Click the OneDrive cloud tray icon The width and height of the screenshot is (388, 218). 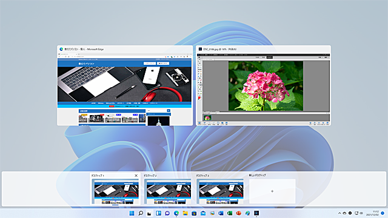(x=344, y=213)
